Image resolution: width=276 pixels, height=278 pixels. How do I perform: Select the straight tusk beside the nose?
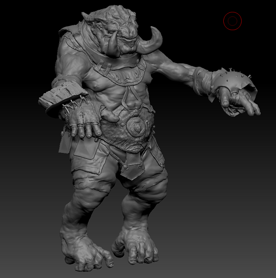[114, 45]
